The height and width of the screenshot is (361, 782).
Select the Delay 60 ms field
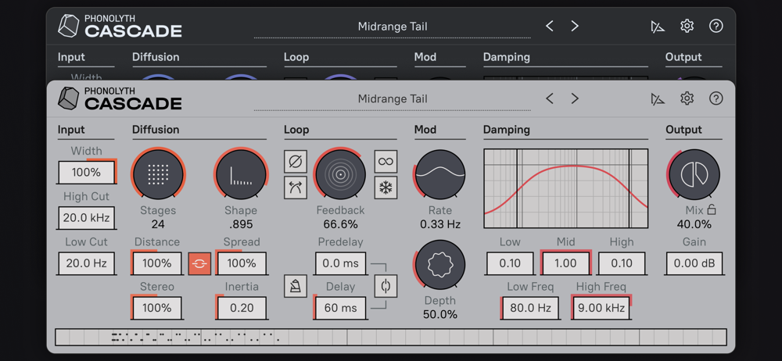coord(340,308)
